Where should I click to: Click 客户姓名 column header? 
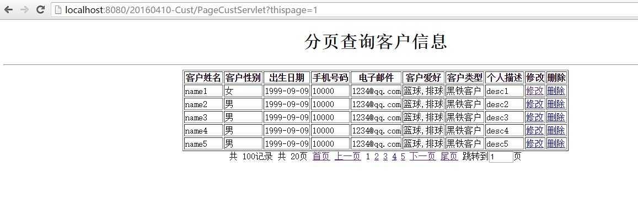pos(203,77)
